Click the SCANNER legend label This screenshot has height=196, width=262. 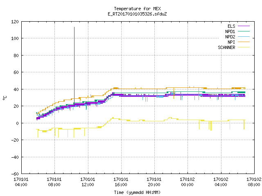226,47
